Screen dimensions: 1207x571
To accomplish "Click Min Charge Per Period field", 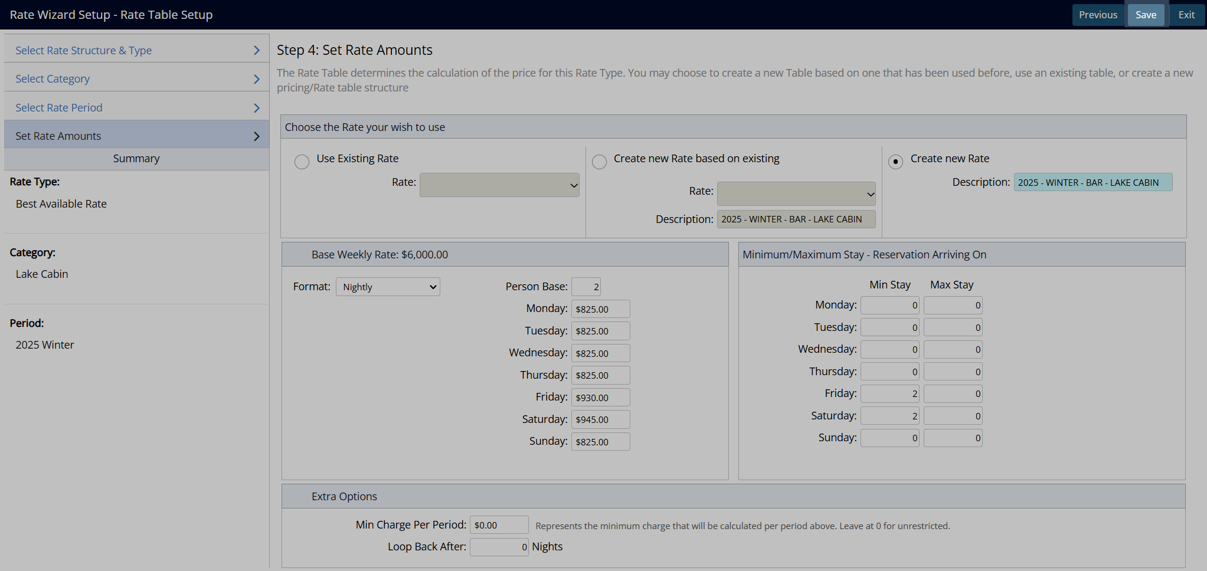I will 499,525.
